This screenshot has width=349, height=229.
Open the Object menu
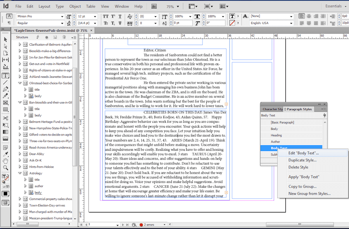click(x=75, y=7)
